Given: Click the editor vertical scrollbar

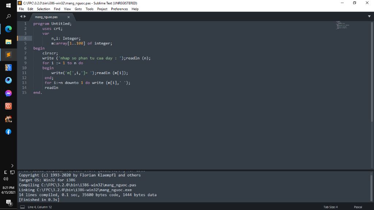Looking at the screenshot, I should [x=372, y=72].
